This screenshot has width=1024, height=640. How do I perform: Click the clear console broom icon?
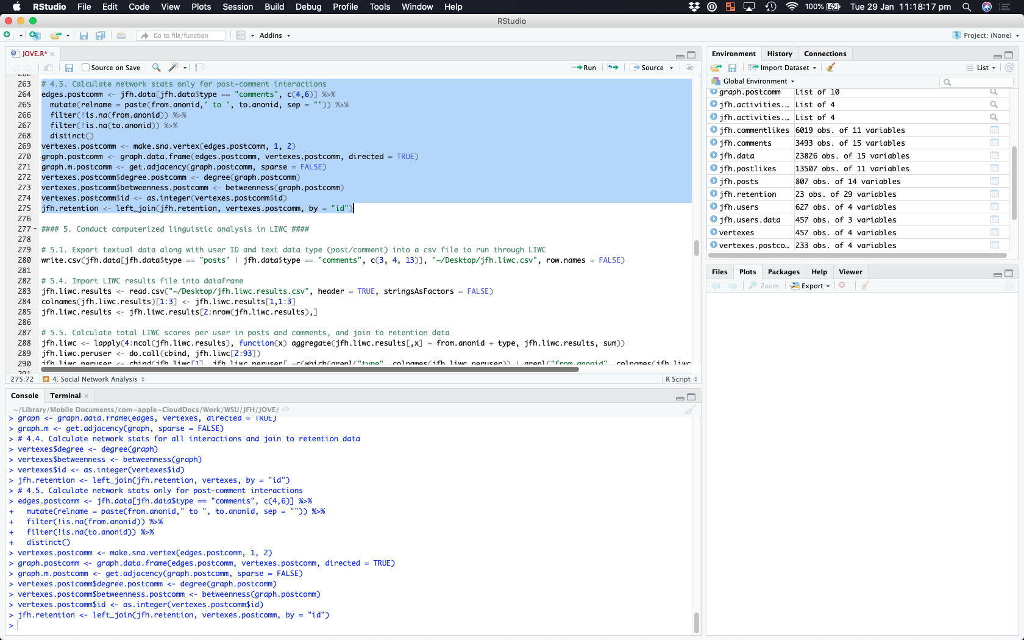click(x=690, y=410)
